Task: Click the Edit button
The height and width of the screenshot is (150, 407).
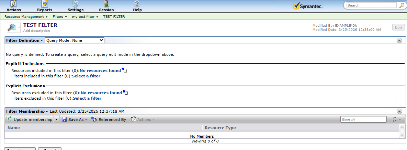Action: pos(398,27)
